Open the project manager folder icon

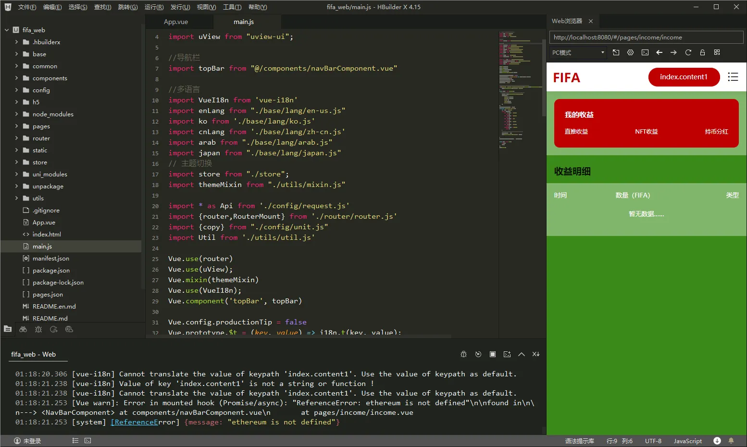pos(8,329)
